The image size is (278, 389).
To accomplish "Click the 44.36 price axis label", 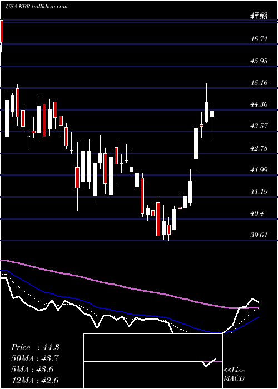I will point(259,104).
